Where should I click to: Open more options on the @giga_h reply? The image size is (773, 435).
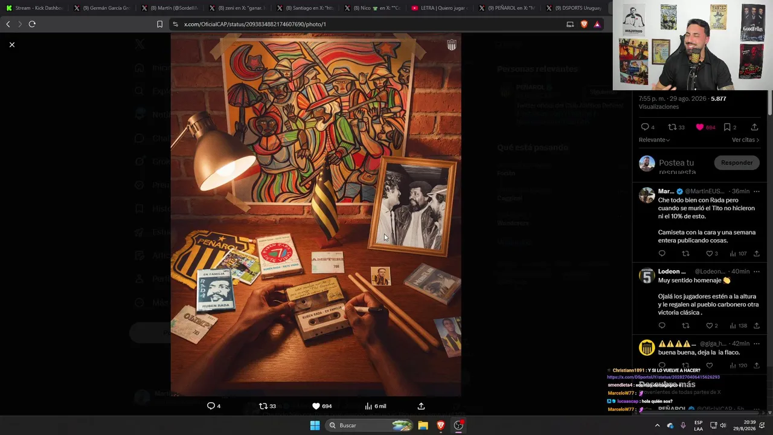coord(756,344)
